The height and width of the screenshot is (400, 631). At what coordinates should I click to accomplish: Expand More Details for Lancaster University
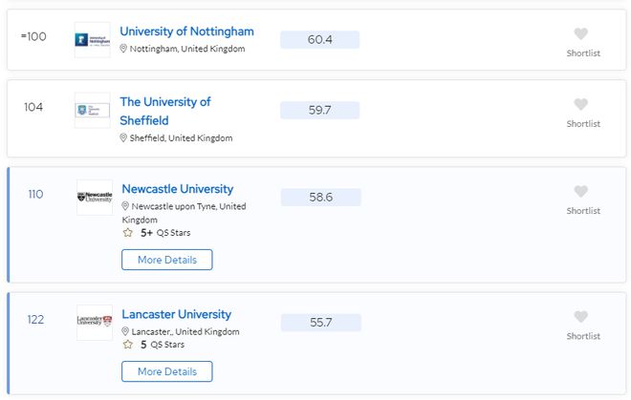pos(167,371)
